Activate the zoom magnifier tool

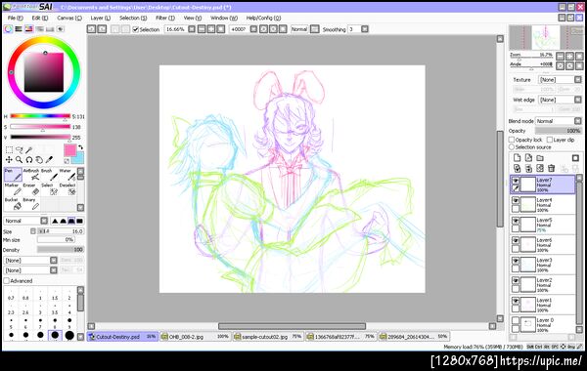[x=20, y=160]
